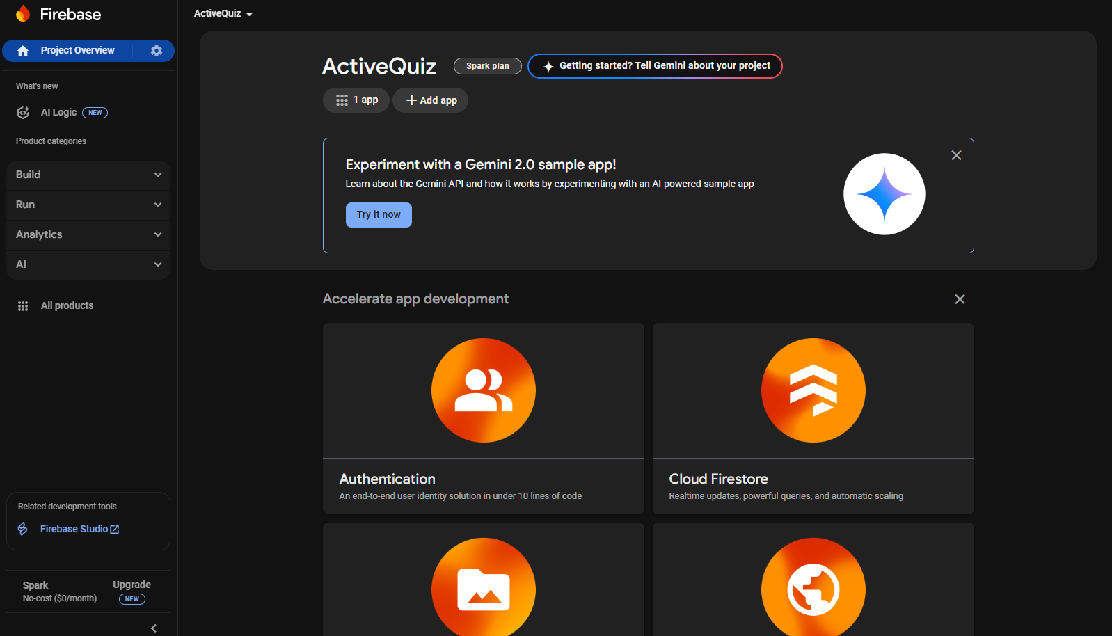Click the Firebase flame logo

[23, 13]
